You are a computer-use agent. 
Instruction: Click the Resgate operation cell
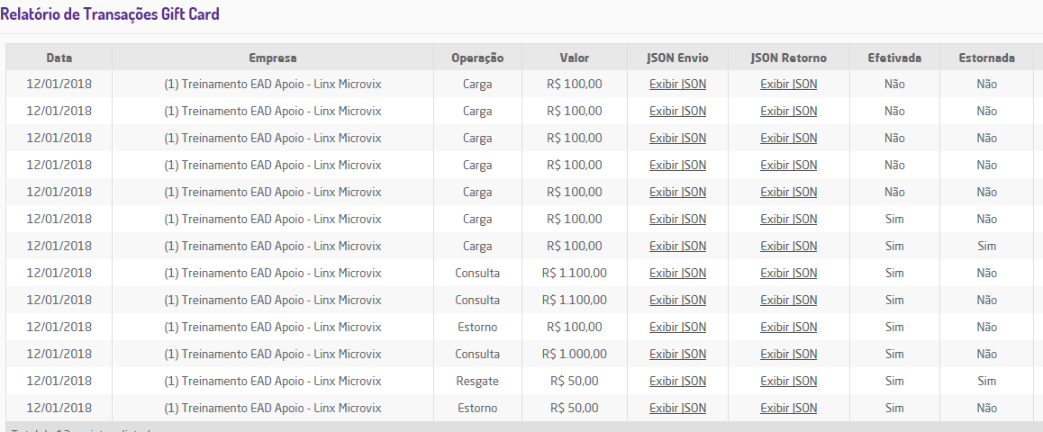477,382
